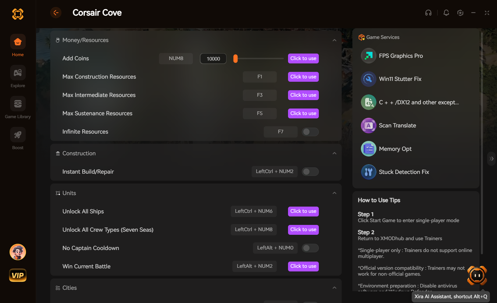Click the F1 hotkey box
This screenshot has width=497, height=303.
tap(260, 77)
